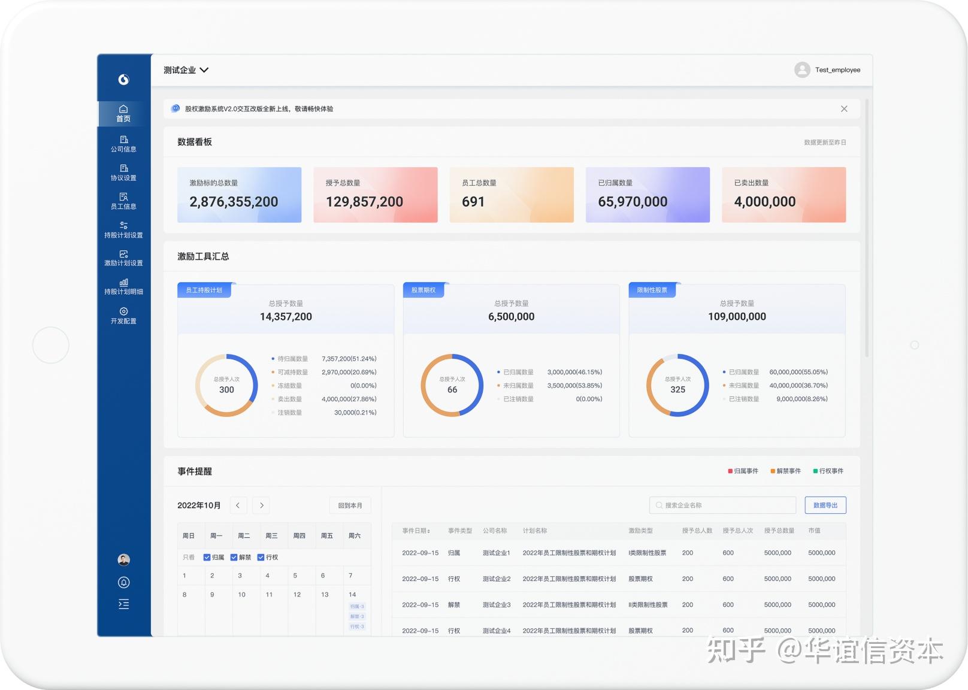968x690 pixels.
Task: Click the notification bell at sidebar bottom
Action: point(123,582)
